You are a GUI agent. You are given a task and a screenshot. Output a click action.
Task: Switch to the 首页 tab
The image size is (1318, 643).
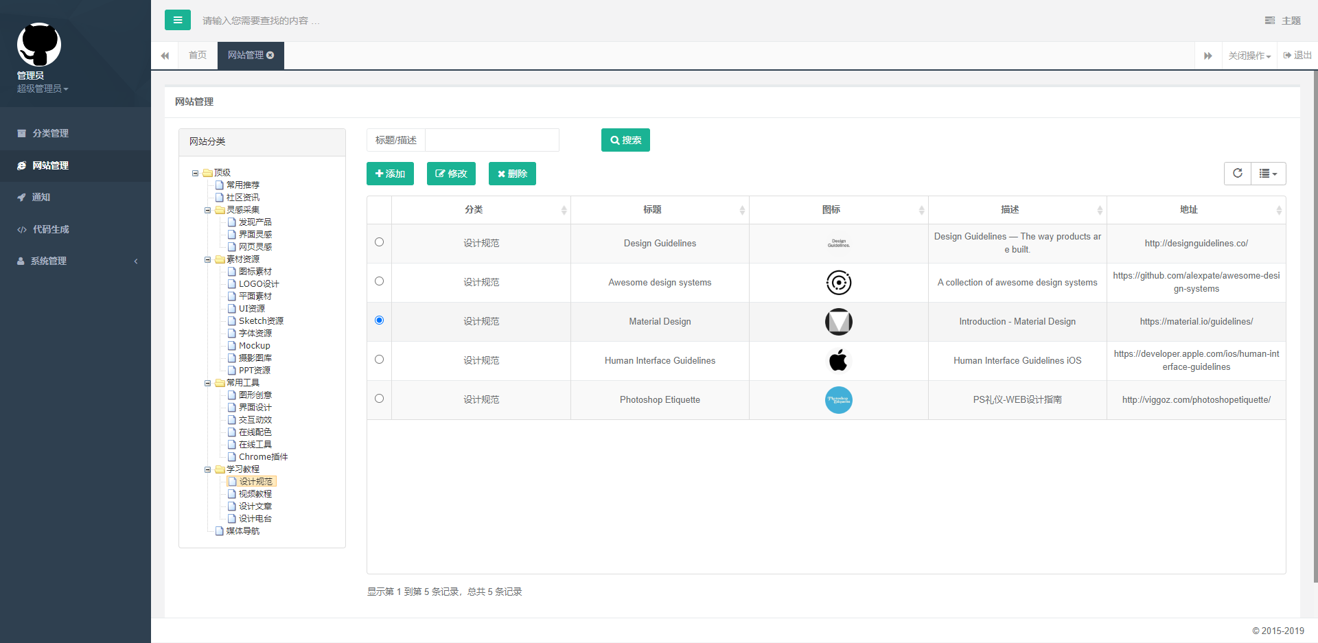(198, 56)
